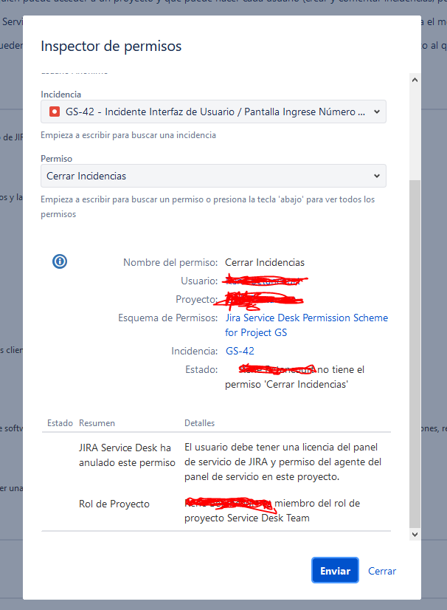Click the blue info icon
The image size is (447, 610).
pyautogui.click(x=60, y=261)
